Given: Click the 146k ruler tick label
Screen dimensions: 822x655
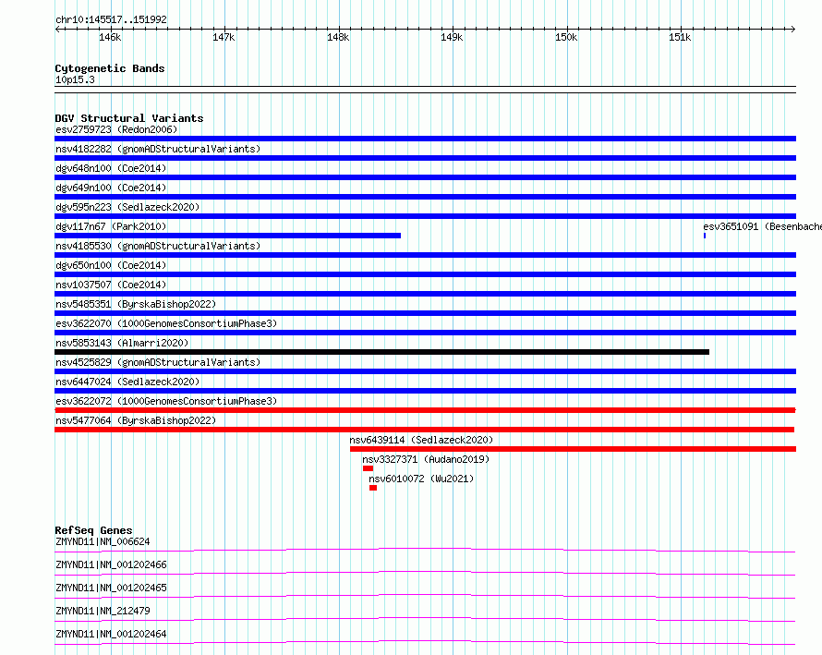Looking at the screenshot, I should coord(110,37).
